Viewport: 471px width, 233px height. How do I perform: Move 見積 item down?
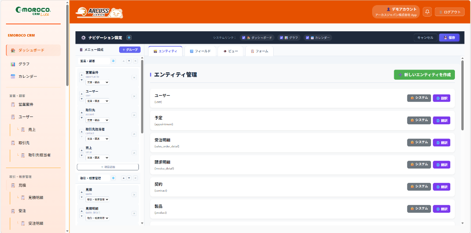click(81, 197)
